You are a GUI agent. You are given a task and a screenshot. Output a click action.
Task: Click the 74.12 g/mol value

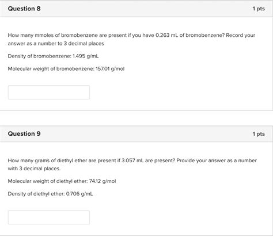[103, 181]
